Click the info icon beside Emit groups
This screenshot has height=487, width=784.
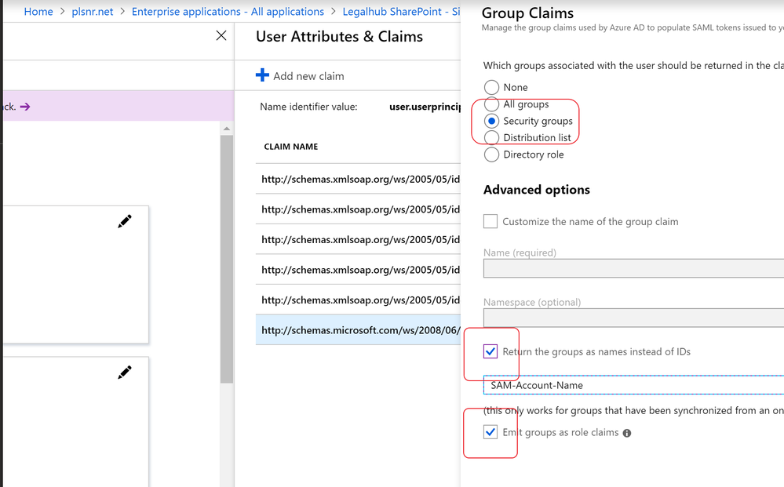point(626,433)
